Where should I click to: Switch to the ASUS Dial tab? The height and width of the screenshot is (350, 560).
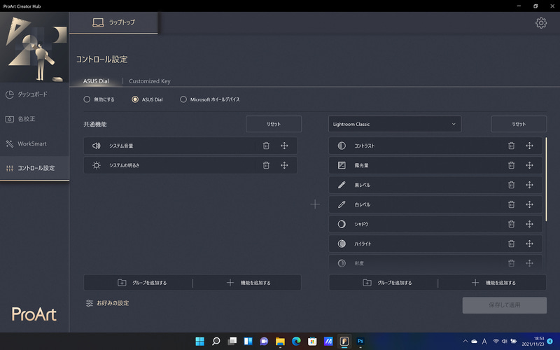96,81
